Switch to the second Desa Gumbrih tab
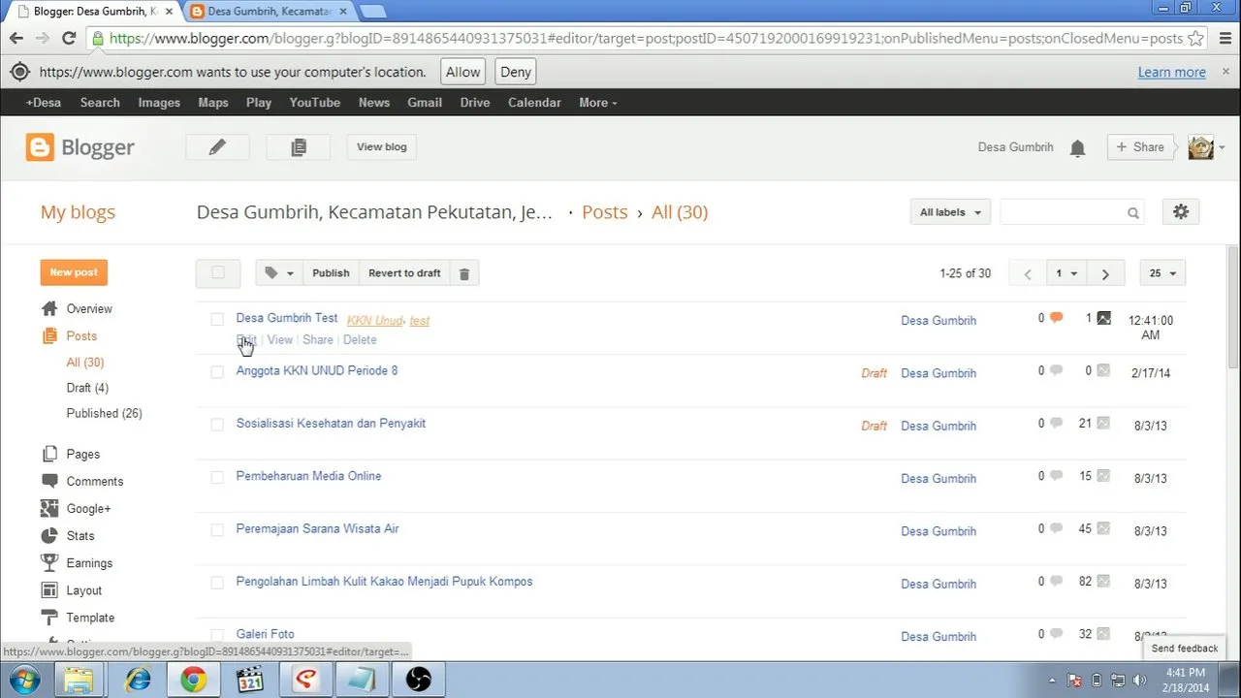This screenshot has width=1241, height=698. click(x=268, y=12)
